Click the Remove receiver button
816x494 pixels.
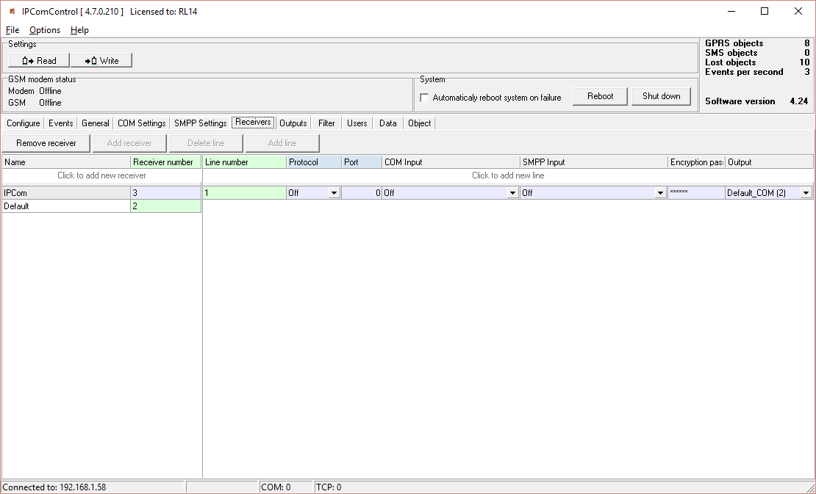46,143
